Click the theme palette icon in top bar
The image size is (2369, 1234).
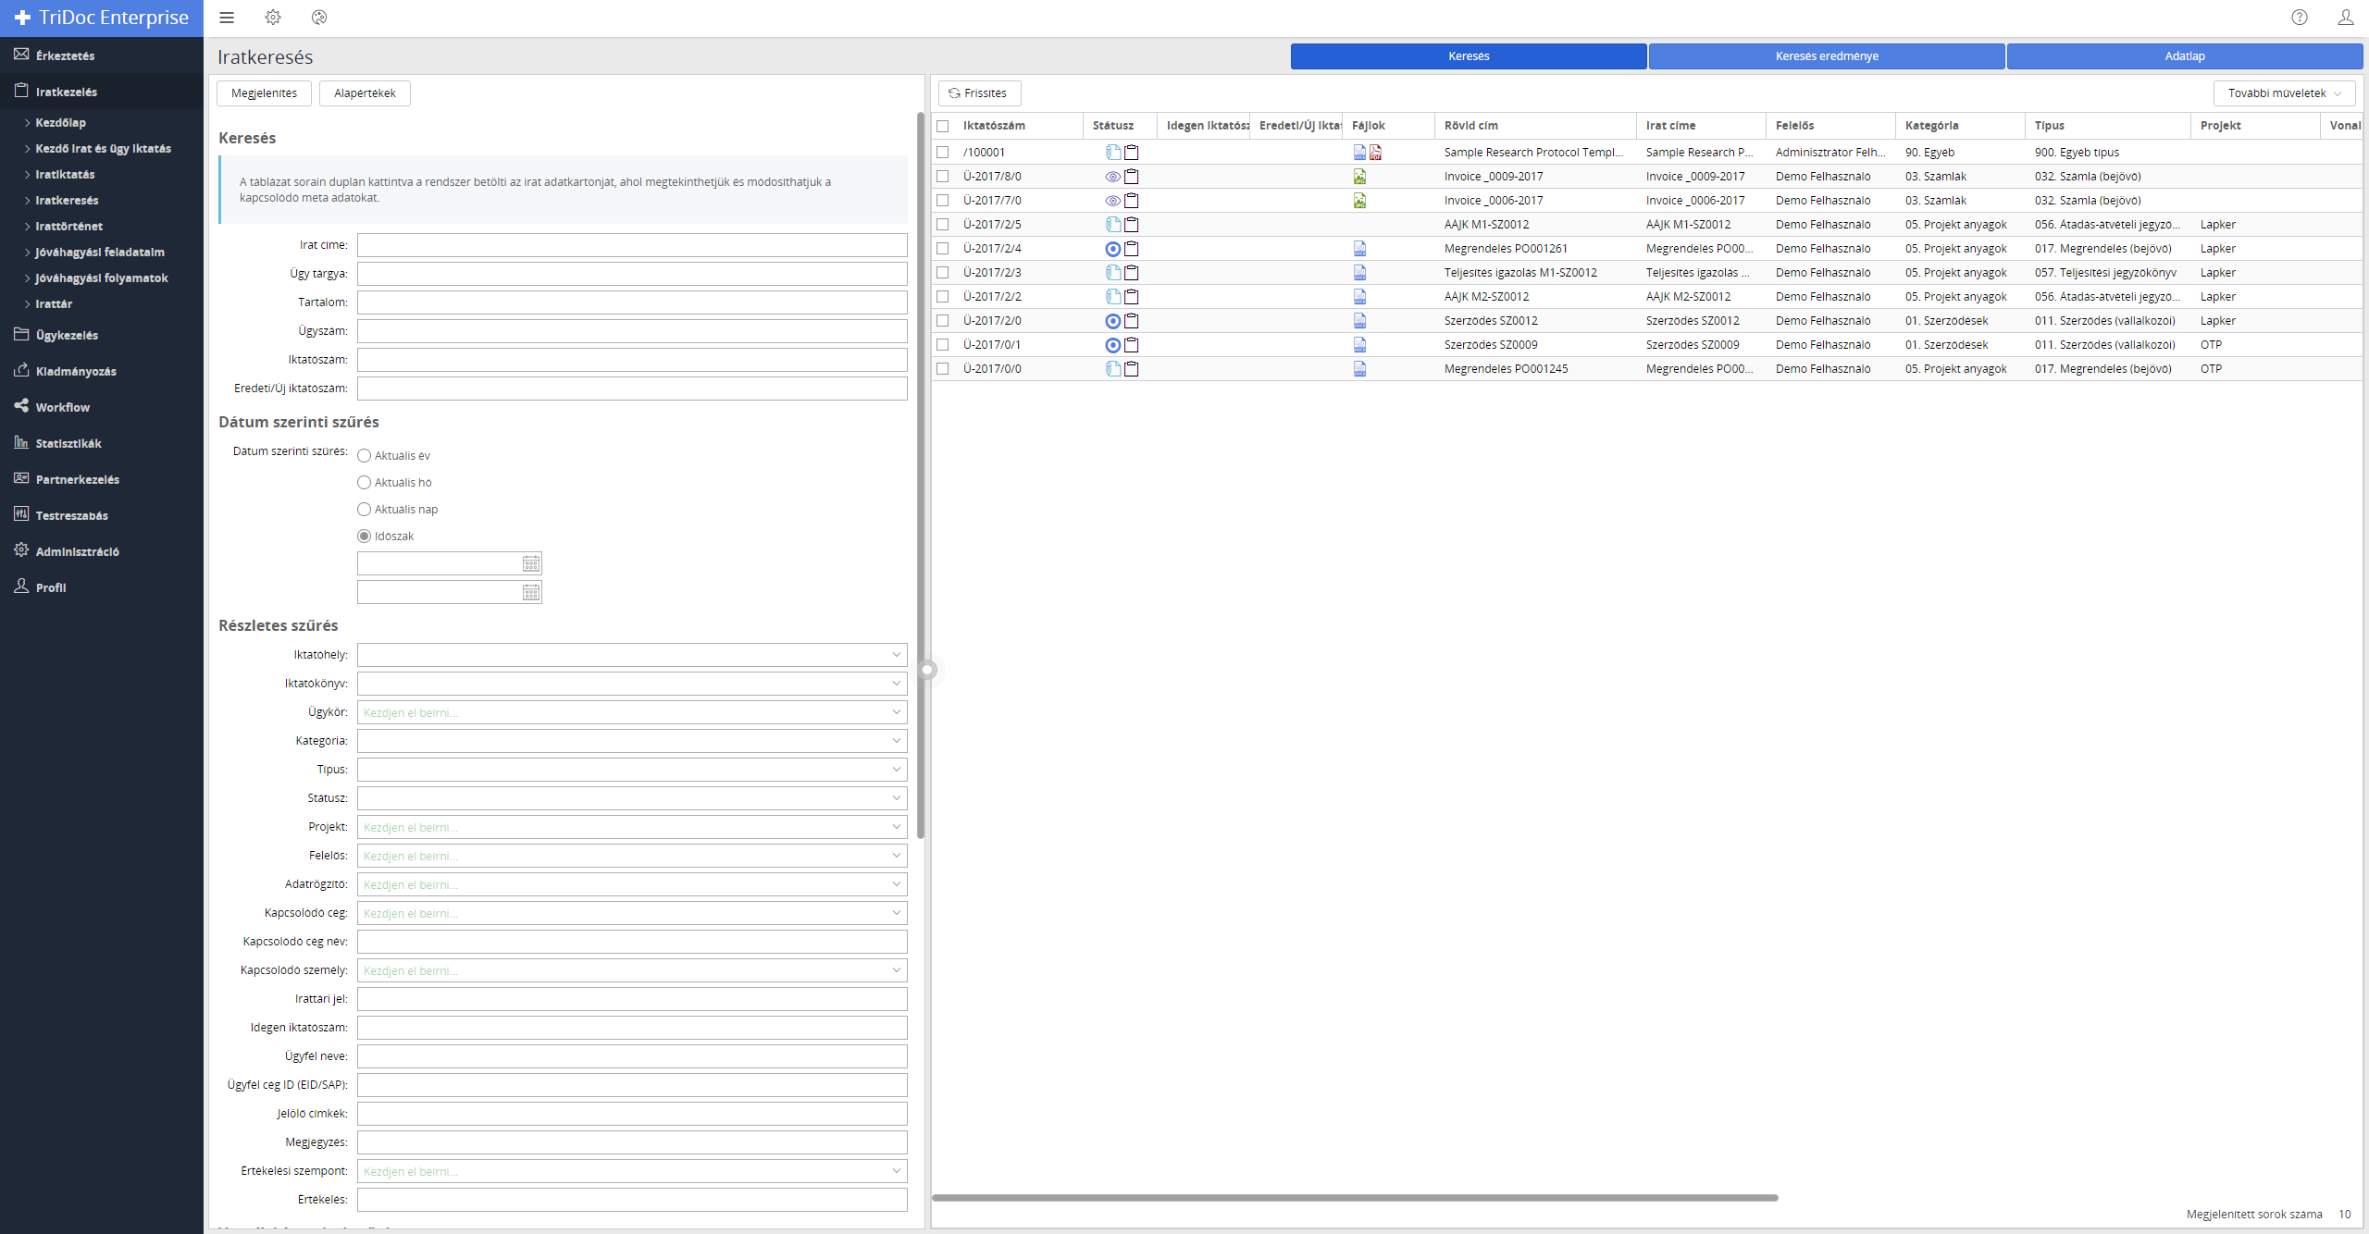[319, 18]
